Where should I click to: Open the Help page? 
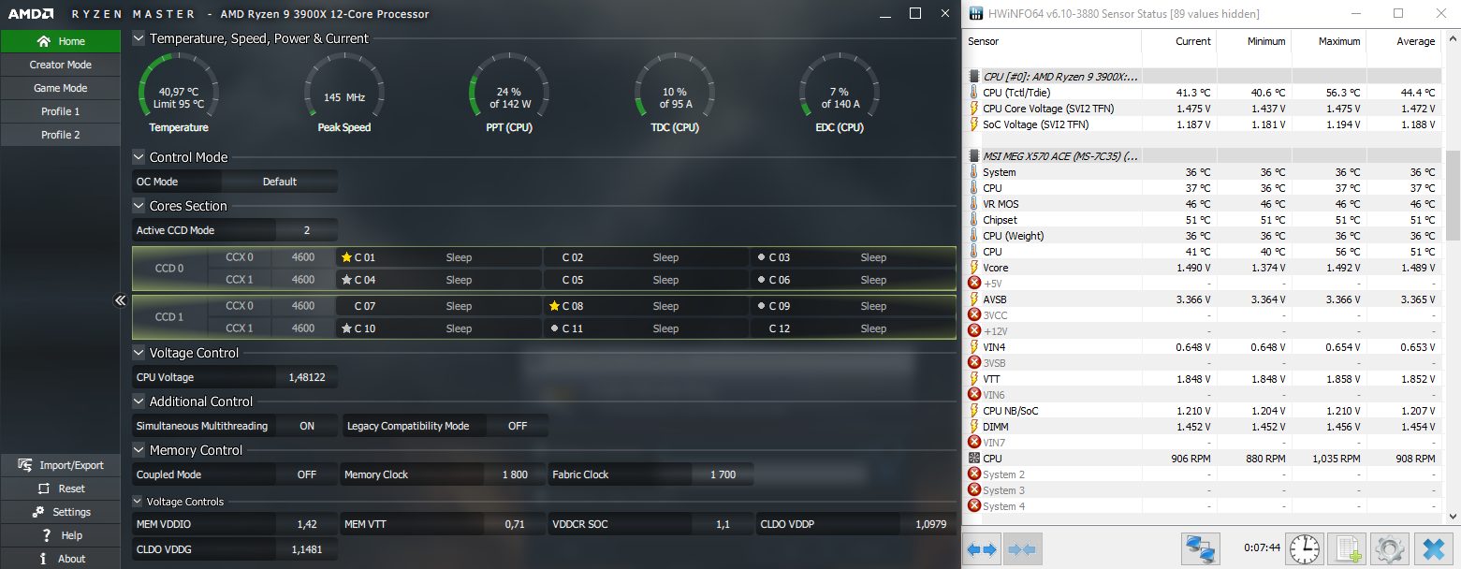pos(60,535)
